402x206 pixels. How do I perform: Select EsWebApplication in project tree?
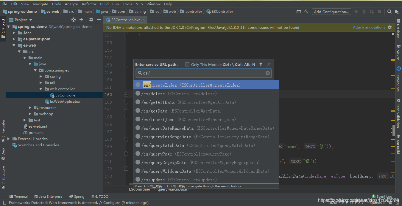point(66,102)
